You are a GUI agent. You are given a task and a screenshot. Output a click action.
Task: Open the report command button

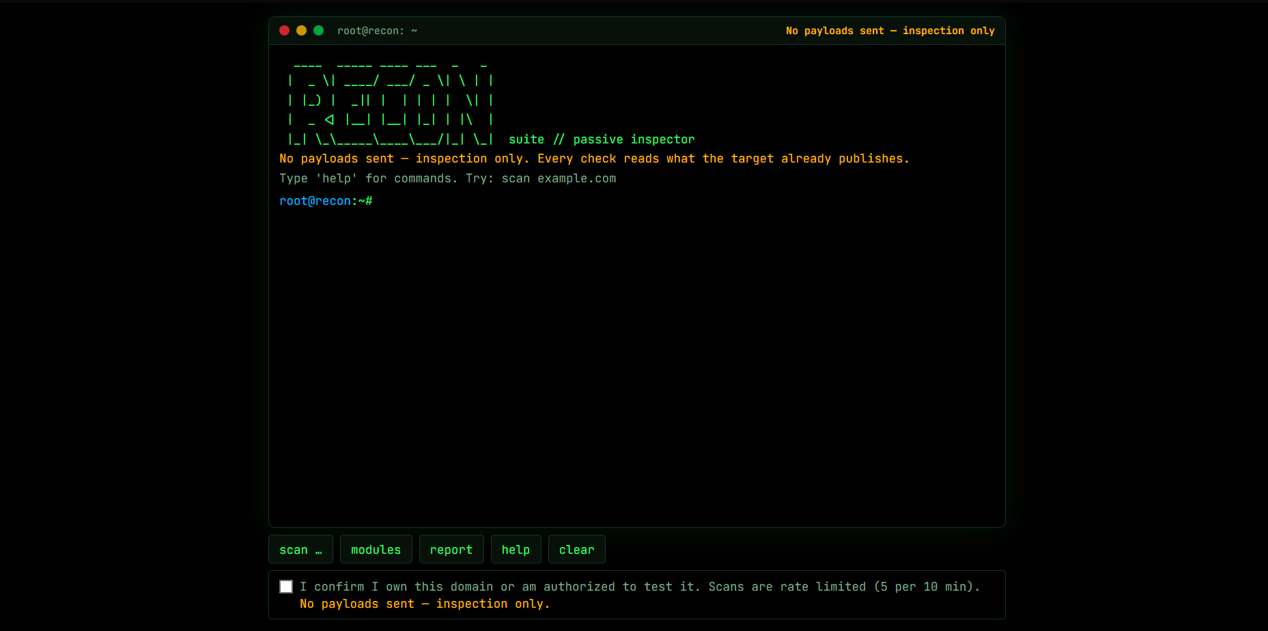(451, 549)
